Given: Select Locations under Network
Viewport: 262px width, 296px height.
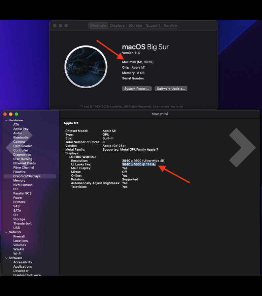Looking at the screenshot, I should click(x=20, y=241).
